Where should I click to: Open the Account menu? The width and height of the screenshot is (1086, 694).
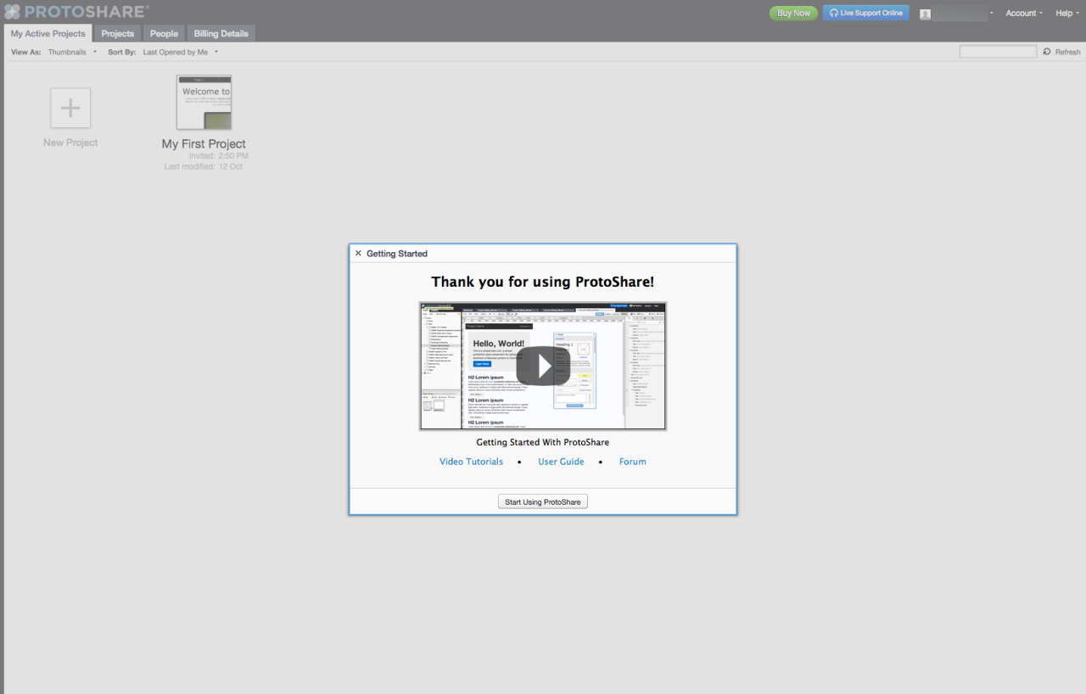click(1023, 14)
